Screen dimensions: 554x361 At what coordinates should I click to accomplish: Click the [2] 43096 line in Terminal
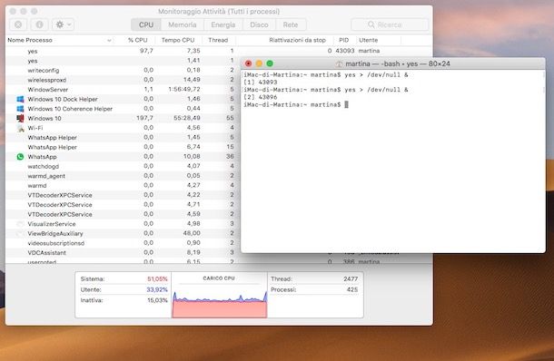(x=261, y=97)
